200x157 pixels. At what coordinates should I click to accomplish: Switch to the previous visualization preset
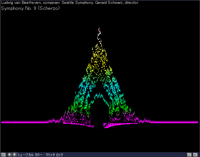point(10,155)
